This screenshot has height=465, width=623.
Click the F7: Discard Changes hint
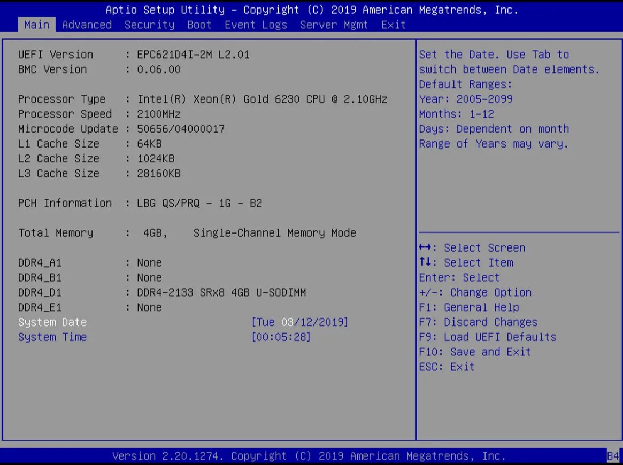click(x=479, y=322)
